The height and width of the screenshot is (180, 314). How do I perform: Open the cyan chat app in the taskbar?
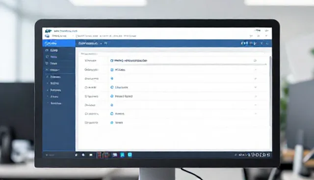[130, 155]
